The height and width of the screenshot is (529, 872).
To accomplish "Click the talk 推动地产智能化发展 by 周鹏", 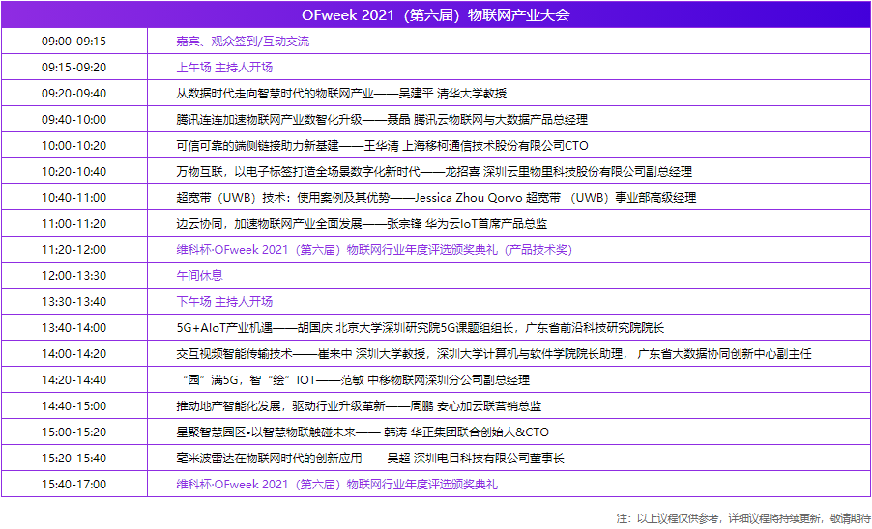I will [360, 406].
